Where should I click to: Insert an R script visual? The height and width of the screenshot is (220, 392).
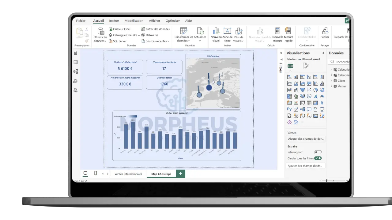click(322, 103)
